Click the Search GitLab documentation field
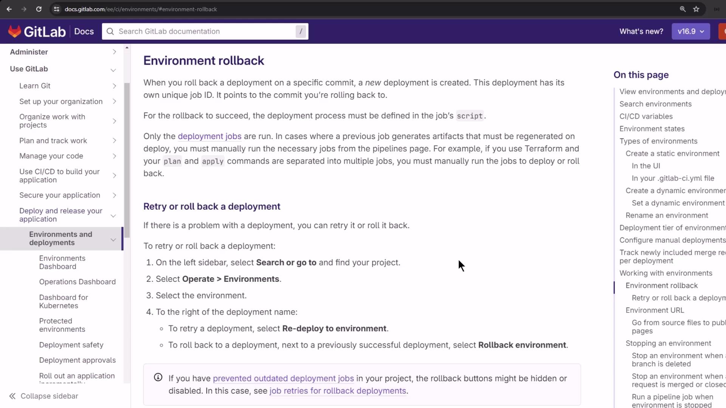 (x=204, y=31)
